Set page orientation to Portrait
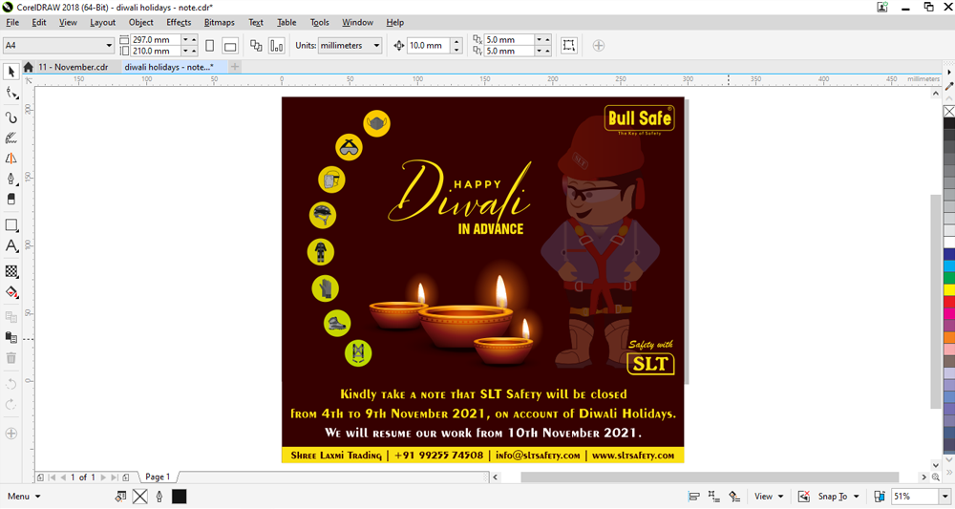Viewport: 955px width, 509px height. 209,46
